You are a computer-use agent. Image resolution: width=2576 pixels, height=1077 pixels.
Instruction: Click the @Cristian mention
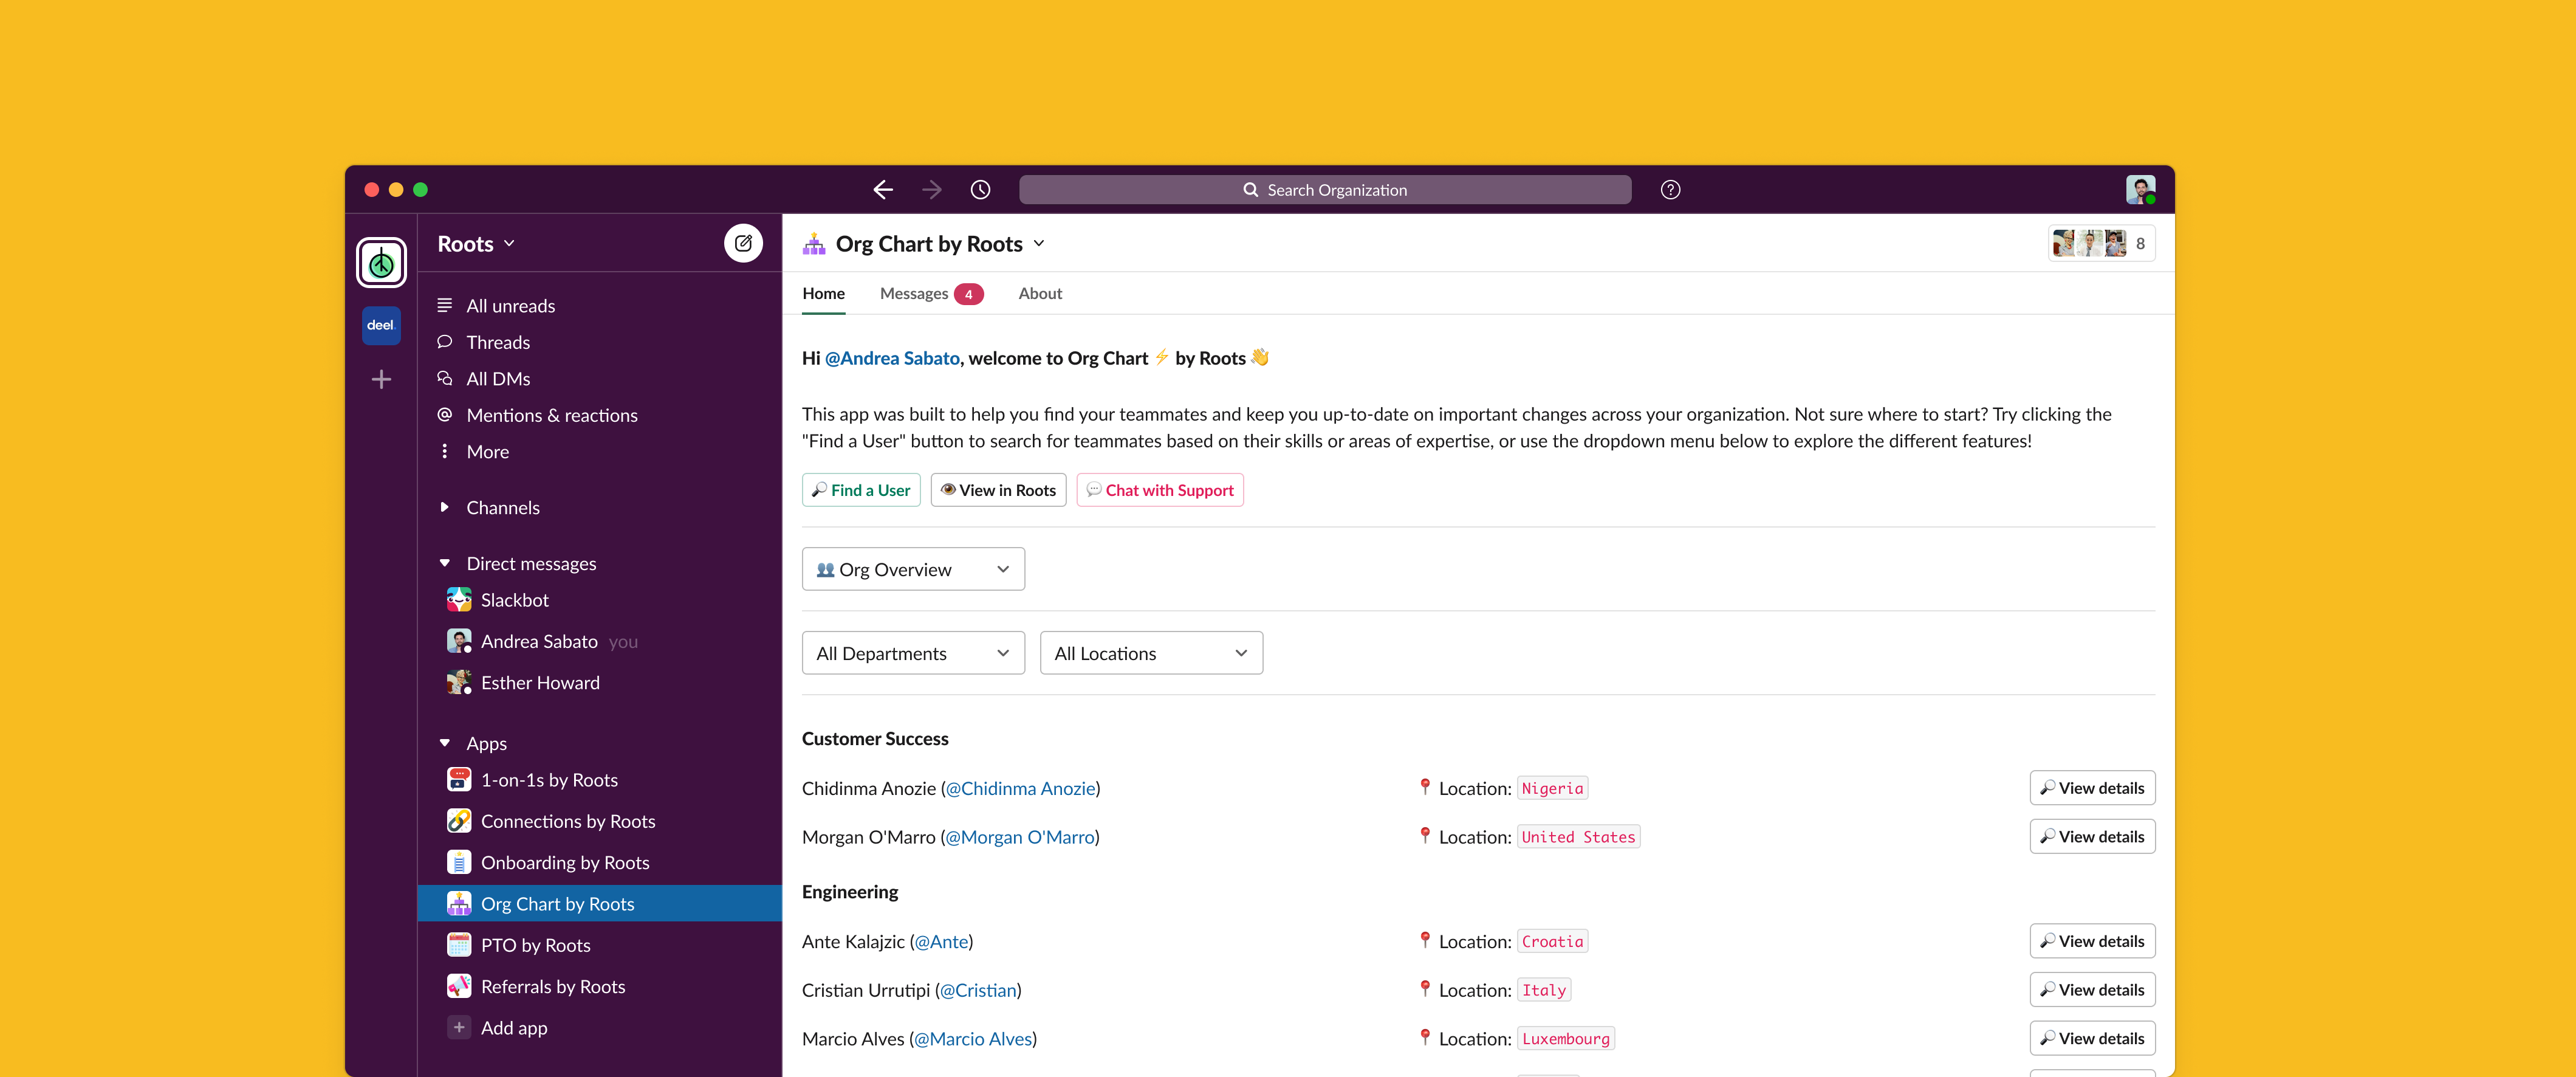click(x=978, y=990)
